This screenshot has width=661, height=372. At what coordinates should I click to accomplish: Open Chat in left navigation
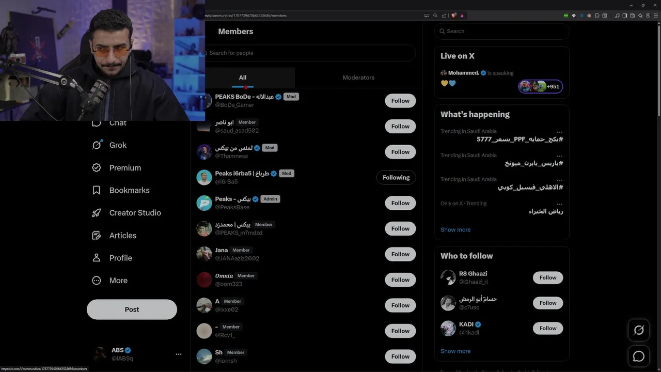click(x=118, y=123)
